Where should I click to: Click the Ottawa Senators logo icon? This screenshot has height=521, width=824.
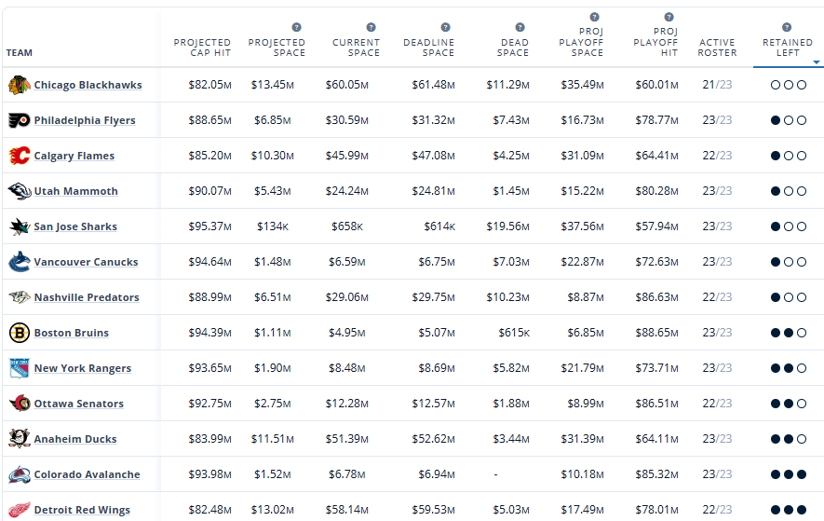point(19,404)
